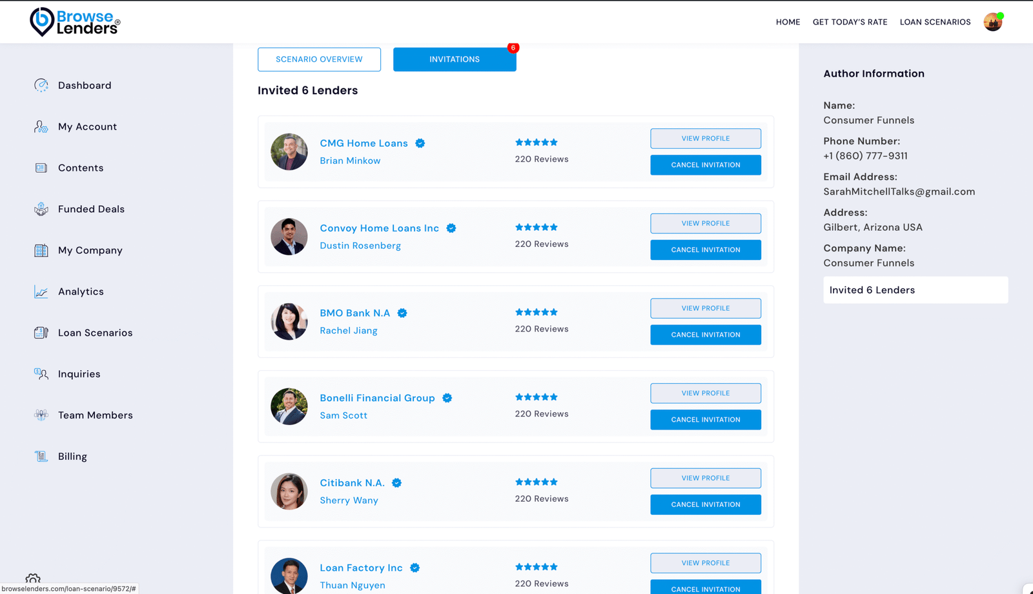Click the Loan Scenarios sidebar icon

(41, 333)
